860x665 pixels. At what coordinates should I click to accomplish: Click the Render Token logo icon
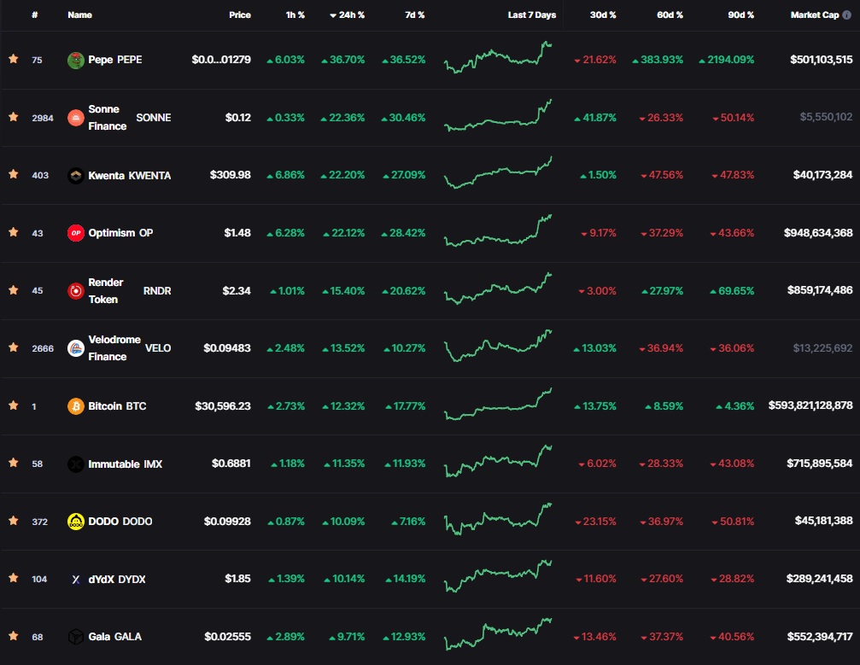coord(76,290)
